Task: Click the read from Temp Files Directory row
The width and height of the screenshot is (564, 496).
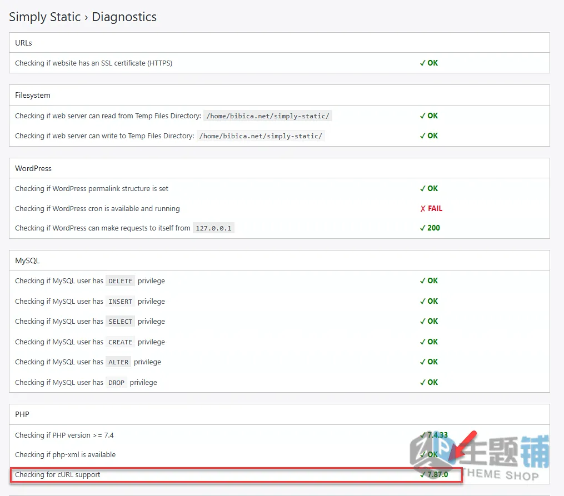Action: [x=279, y=116]
